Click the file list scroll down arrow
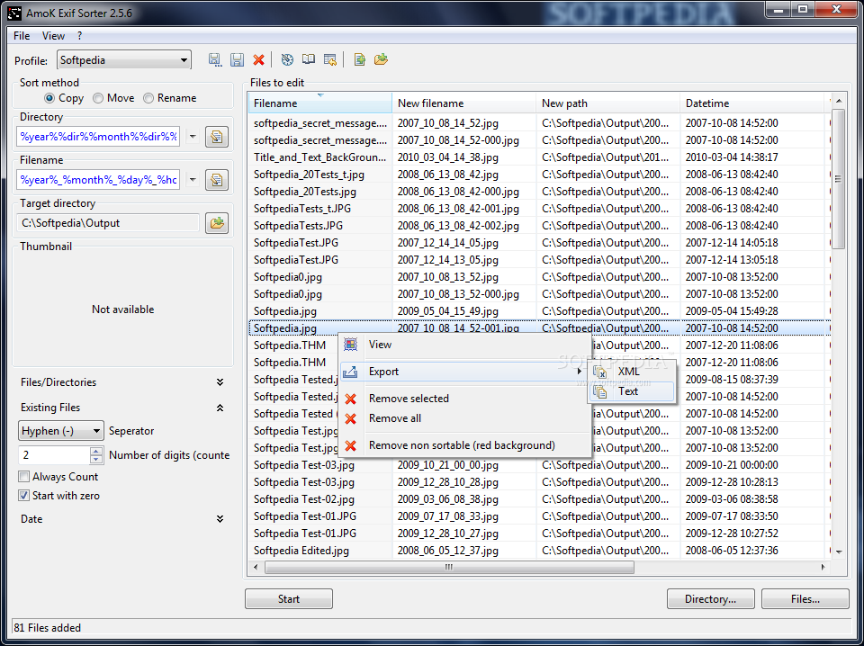 [838, 552]
